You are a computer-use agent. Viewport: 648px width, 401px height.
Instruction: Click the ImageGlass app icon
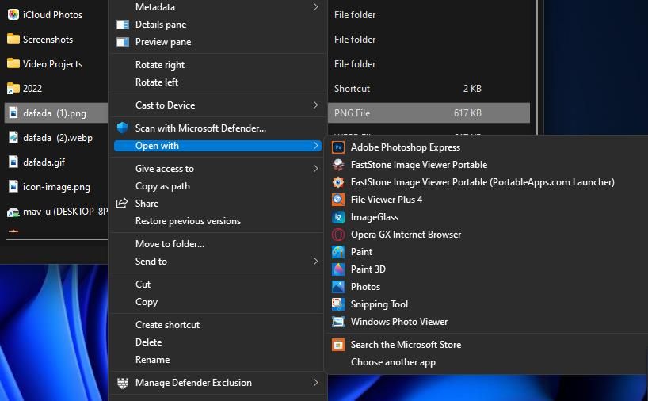click(x=338, y=217)
